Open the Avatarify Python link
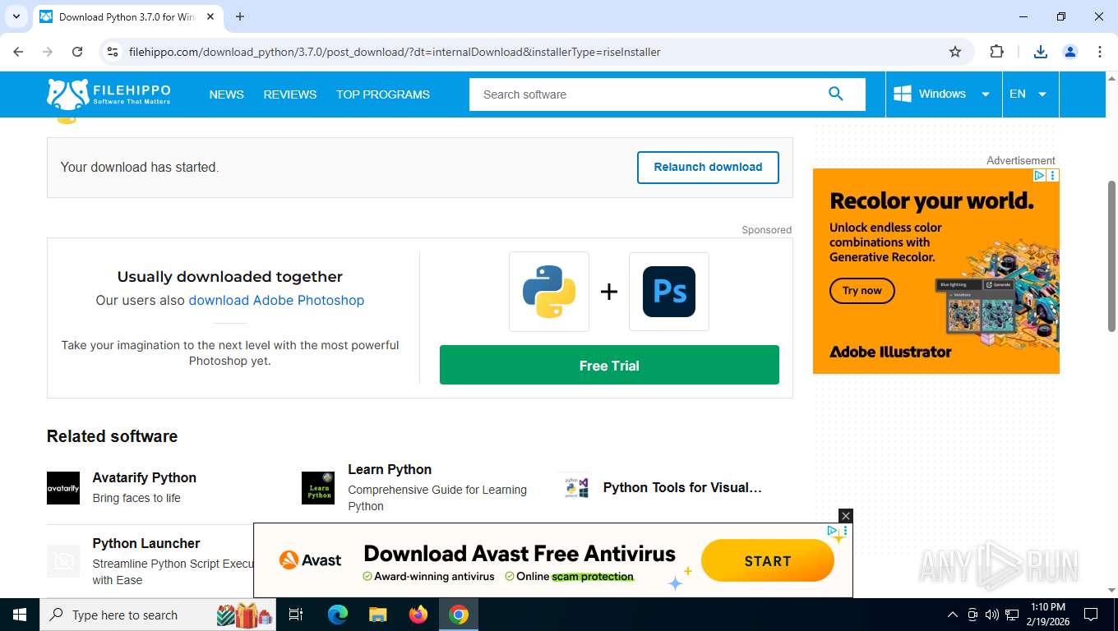The image size is (1118, 631). tap(145, 477)
